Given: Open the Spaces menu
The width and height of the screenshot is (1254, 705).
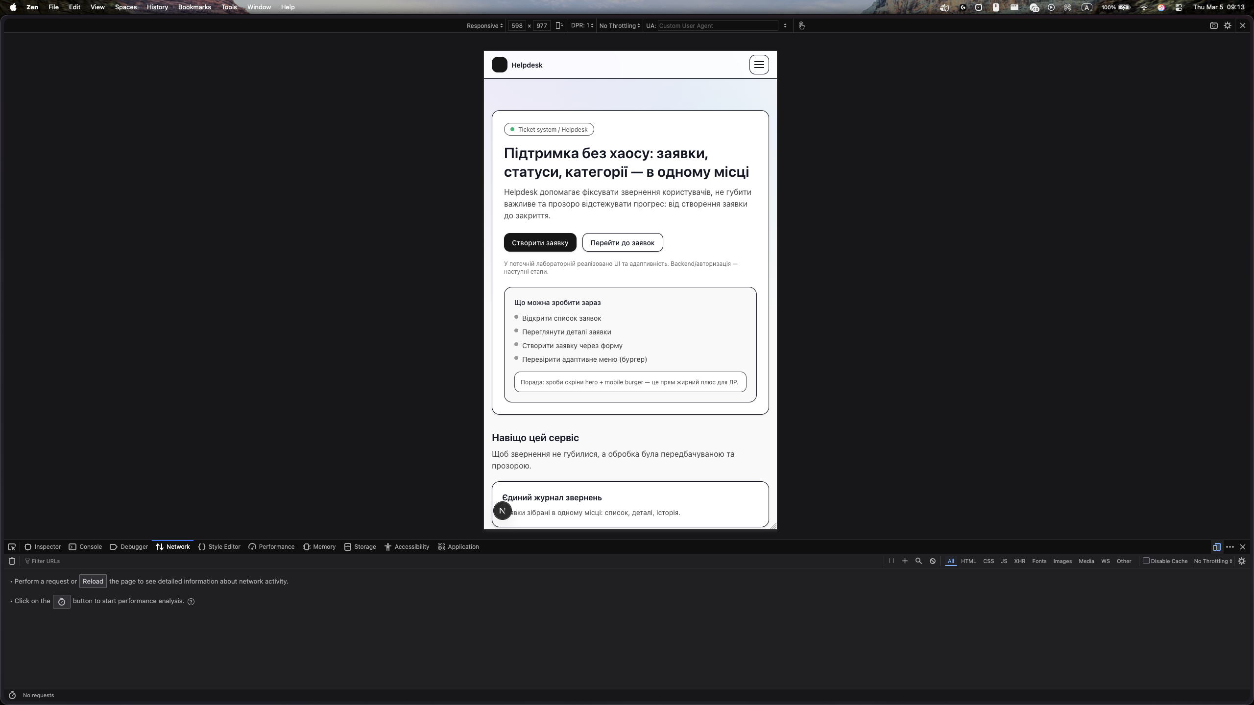Looking at the screenshot, I should [x=125, y=7].
